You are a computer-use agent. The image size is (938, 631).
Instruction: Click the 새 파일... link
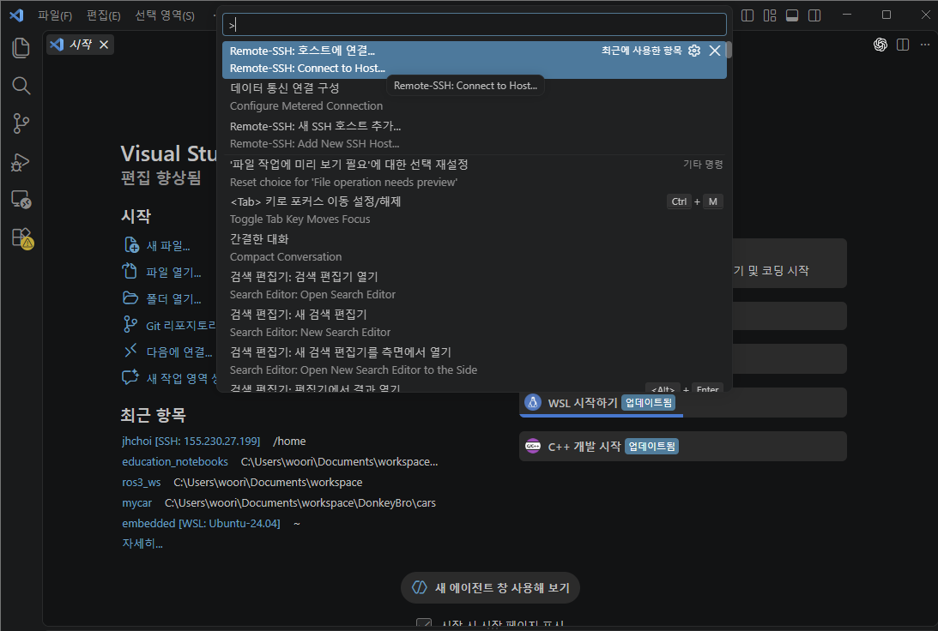point(168,245)
